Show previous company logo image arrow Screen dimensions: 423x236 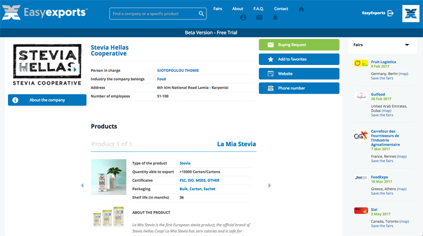click(24, 69)
